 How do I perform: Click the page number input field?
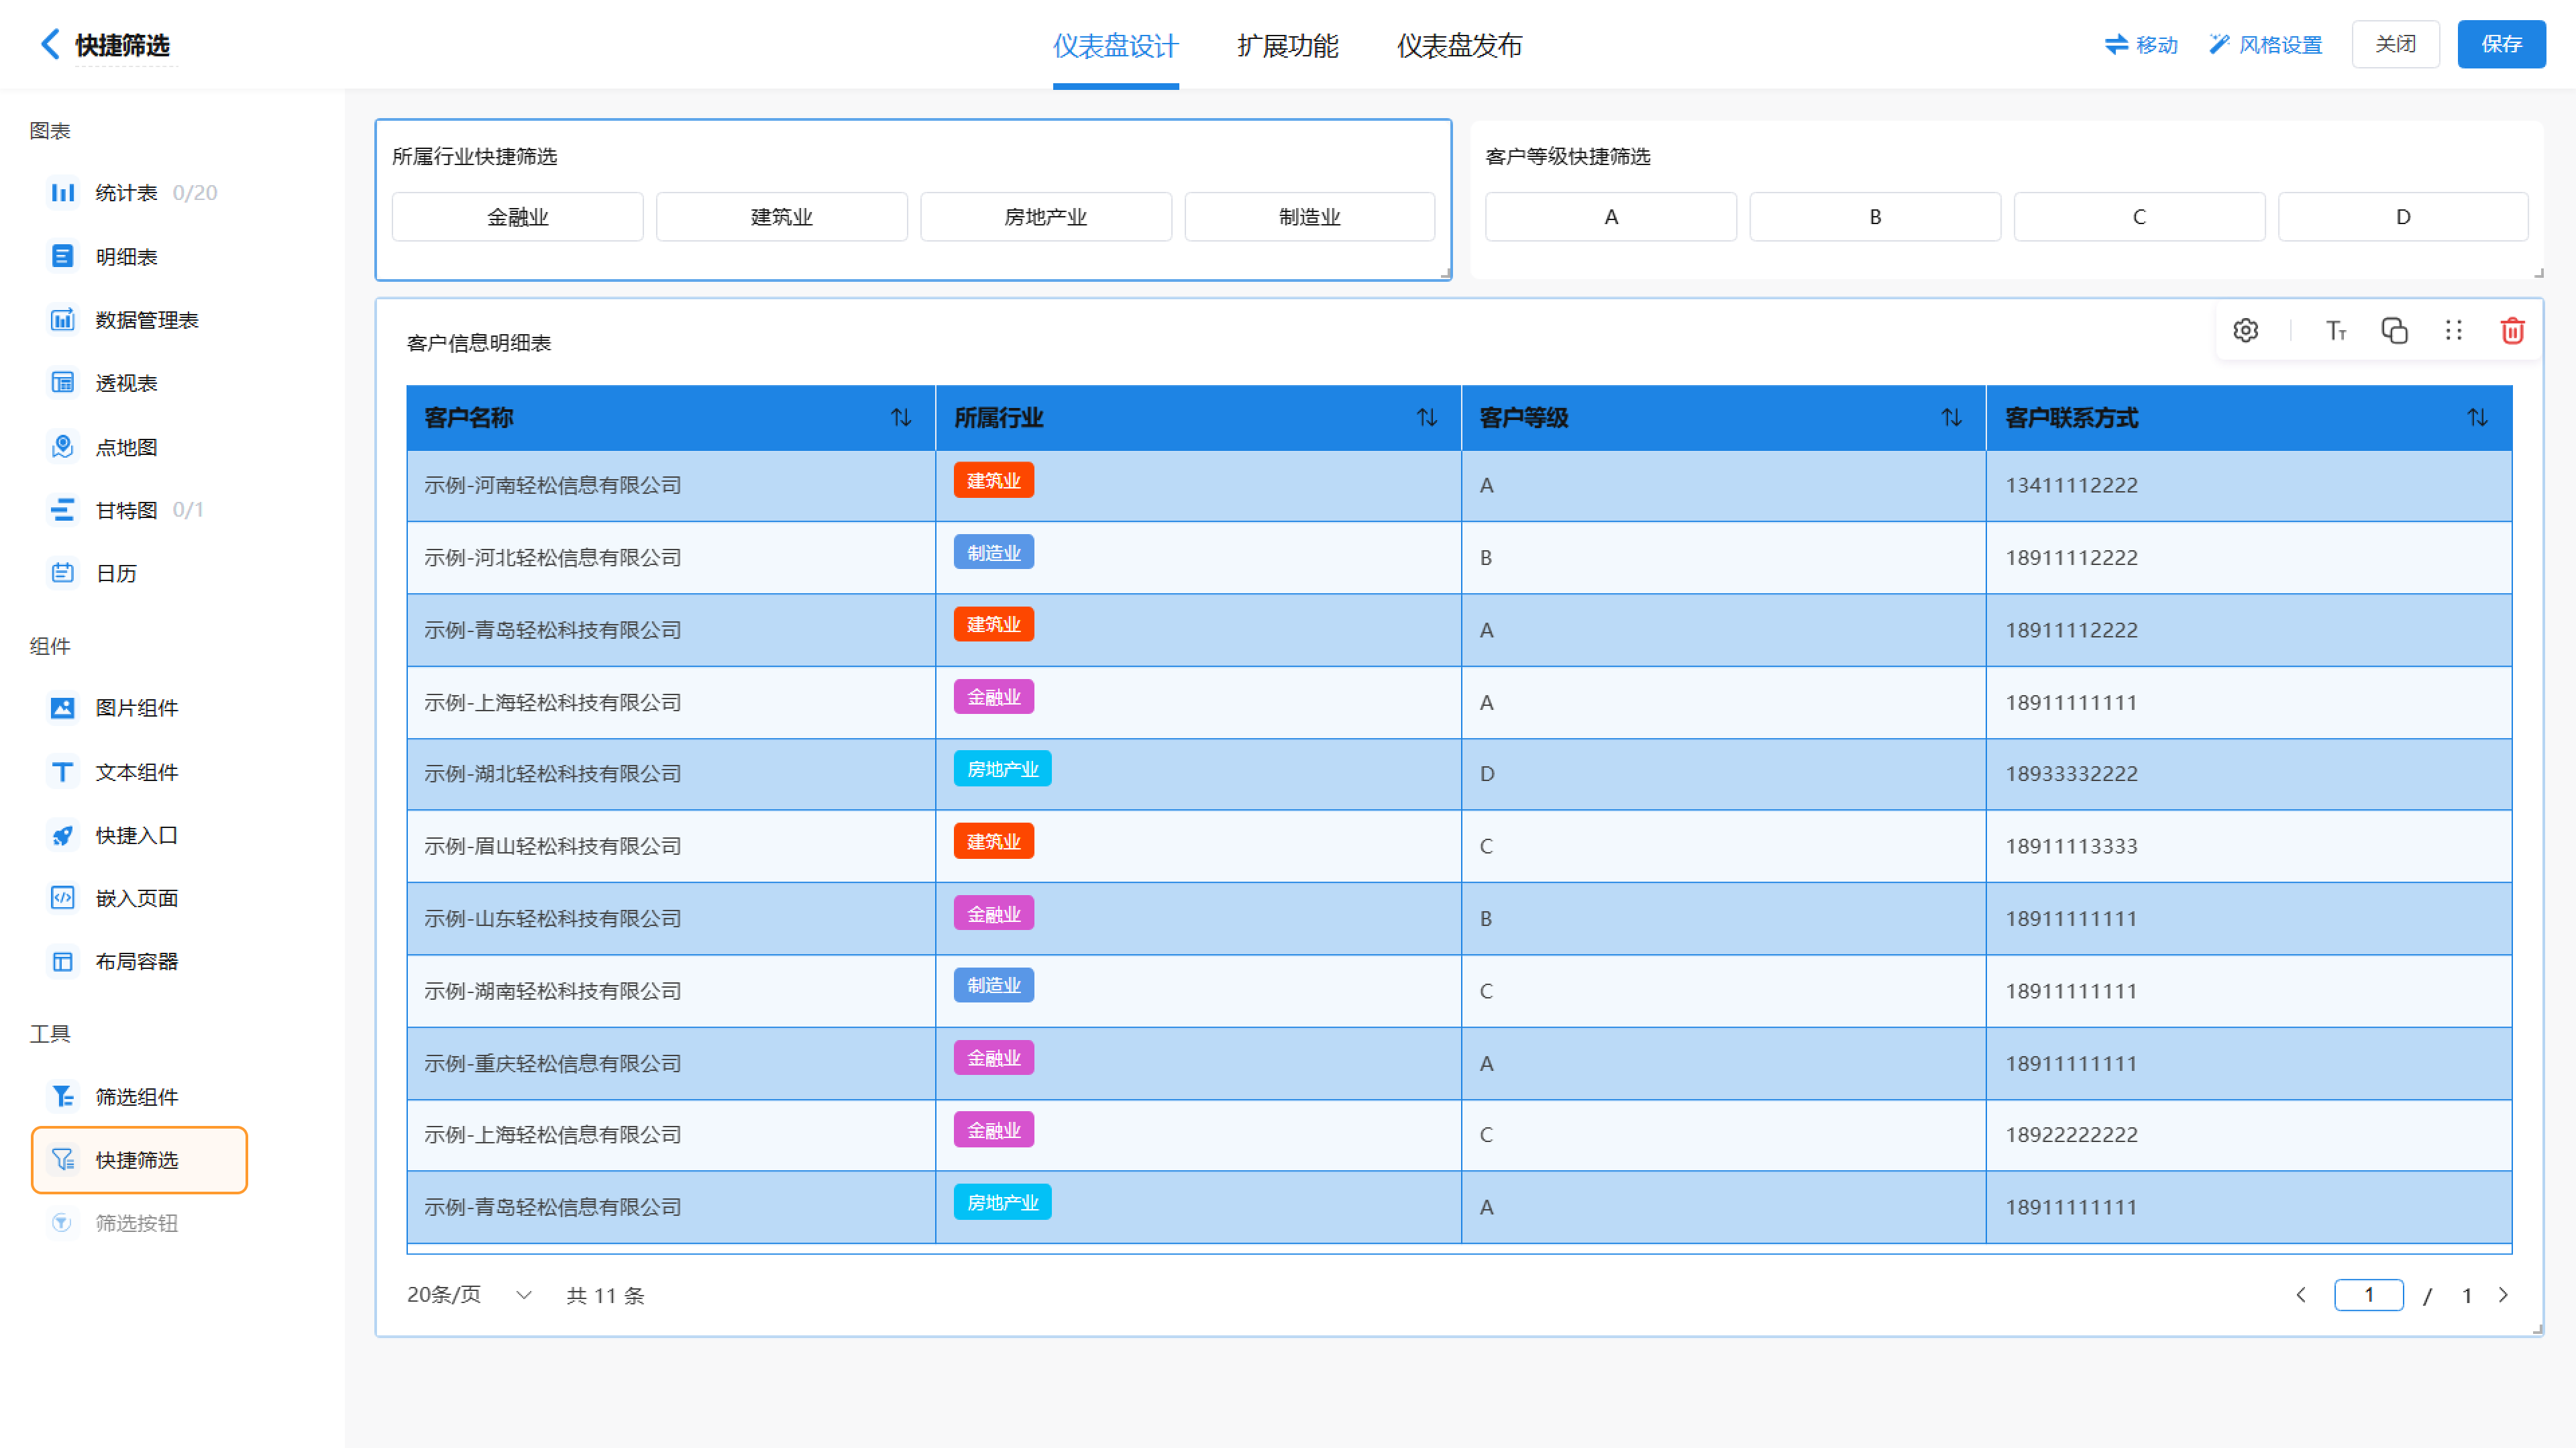pyautogui.click(x=2368, y=1295)
